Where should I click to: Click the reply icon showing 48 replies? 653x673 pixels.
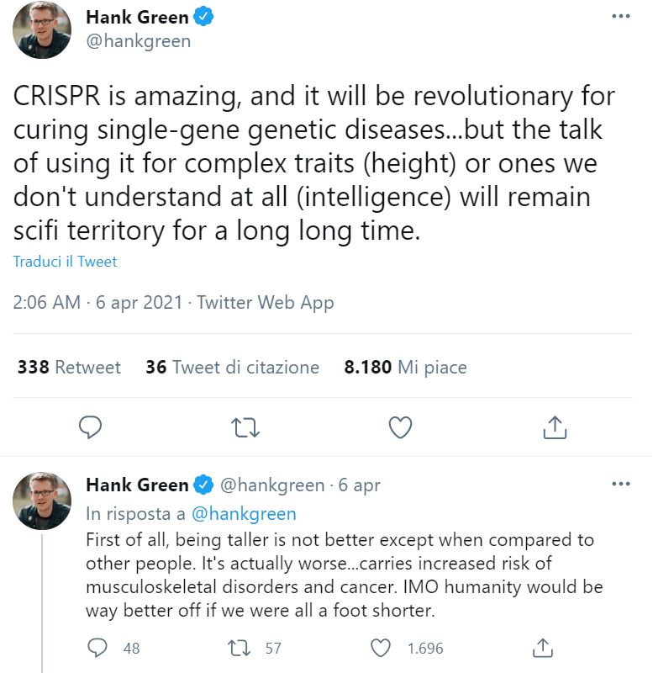click(x=97, y=648)
